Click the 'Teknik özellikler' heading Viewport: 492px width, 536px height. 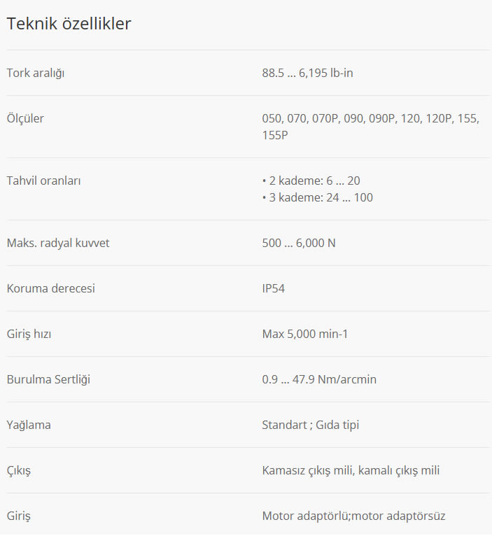click(x=69, y=24)
